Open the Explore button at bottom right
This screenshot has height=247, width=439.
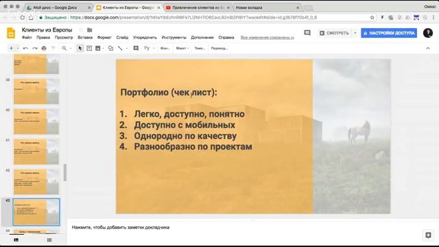pyautogui.click(x=428, y=235)
